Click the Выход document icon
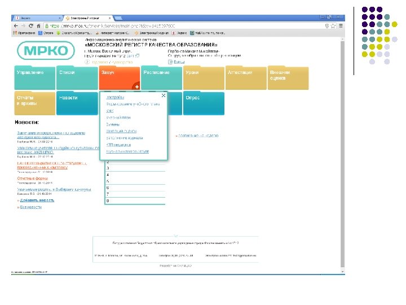Viewport: 406px width, 305px height. tap(170, 62)
